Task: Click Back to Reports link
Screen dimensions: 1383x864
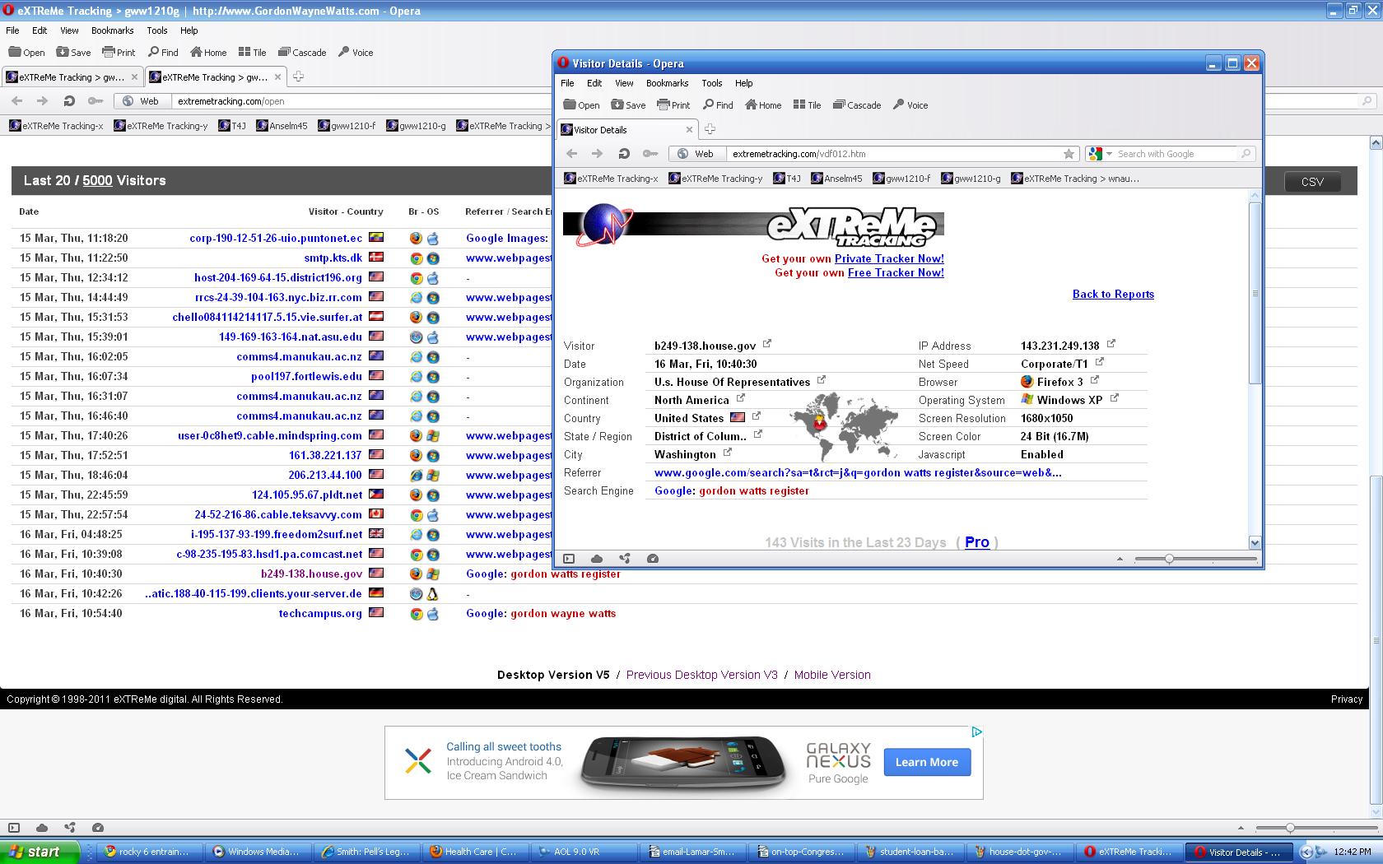Action: [x=1113, y=294]
